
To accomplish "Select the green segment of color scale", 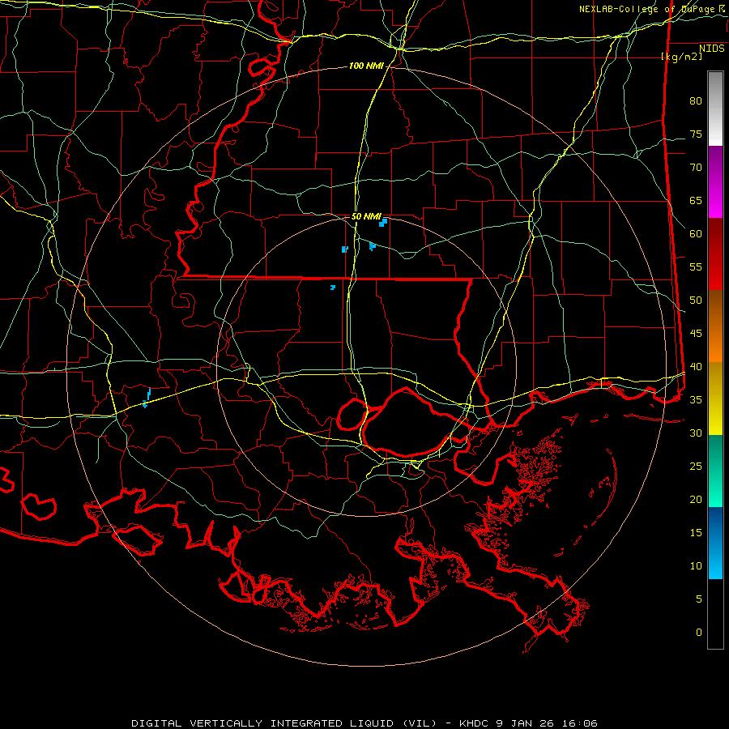I will pyautogui.click(x=715, y=471).
